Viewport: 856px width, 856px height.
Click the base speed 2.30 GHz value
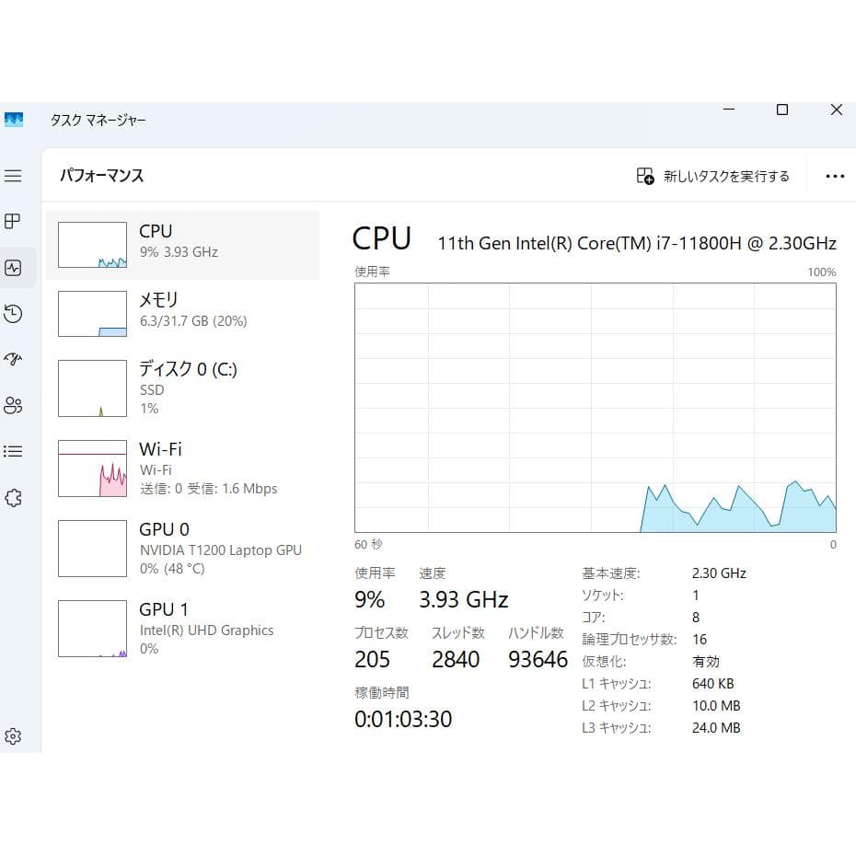[719, 573]
